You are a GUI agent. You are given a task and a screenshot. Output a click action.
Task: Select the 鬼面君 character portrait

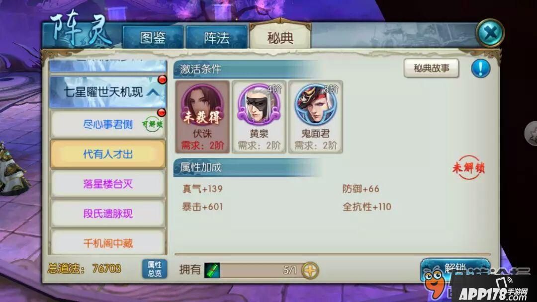tap(316, 117)
